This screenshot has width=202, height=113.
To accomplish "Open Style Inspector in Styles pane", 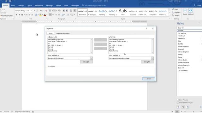I will coord(183,107).
